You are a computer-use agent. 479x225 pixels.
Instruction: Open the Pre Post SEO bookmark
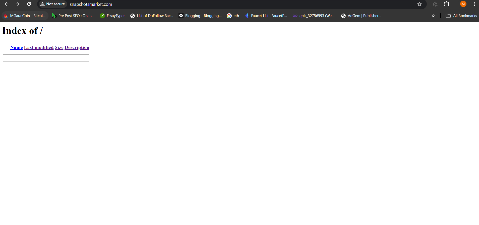[73, 16]
